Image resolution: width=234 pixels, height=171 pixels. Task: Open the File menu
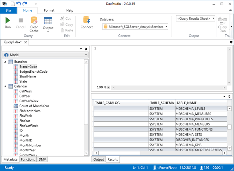(8, 11)
